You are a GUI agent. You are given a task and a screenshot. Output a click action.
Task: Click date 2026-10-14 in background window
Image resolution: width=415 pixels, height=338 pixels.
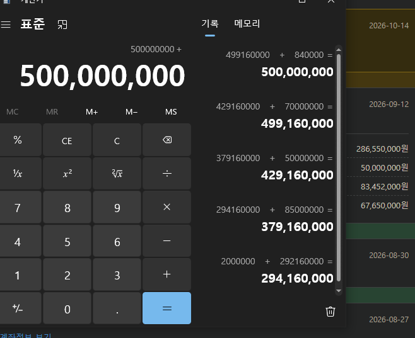point(389,26)
